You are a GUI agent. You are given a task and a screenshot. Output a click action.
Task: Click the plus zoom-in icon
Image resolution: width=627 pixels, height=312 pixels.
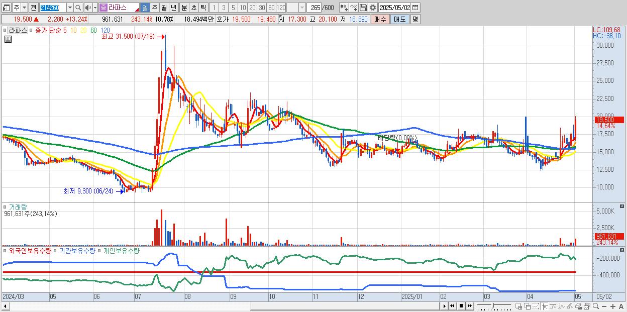point(612,306)
